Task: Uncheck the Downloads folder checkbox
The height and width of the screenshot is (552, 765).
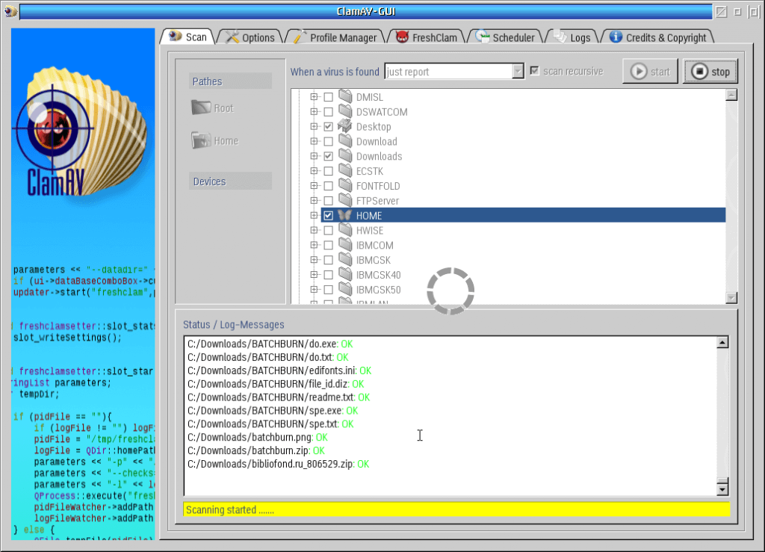Action: (328, 156)
